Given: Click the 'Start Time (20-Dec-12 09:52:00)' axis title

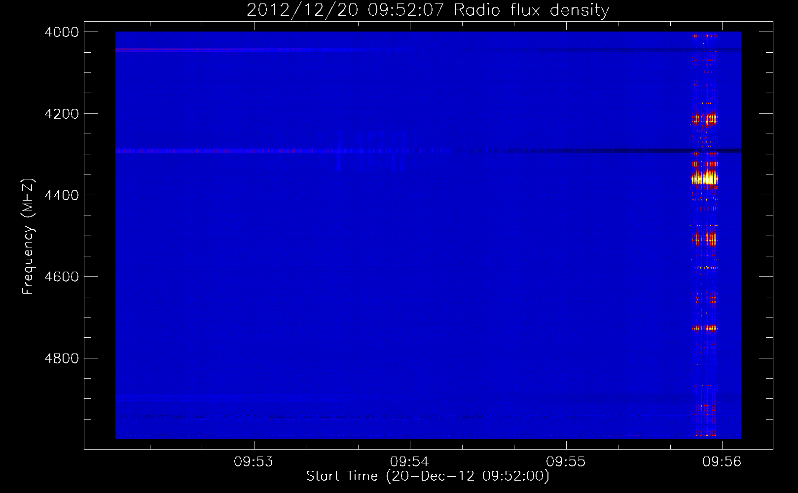Looking at the screenshot, I should pos(428,476).
